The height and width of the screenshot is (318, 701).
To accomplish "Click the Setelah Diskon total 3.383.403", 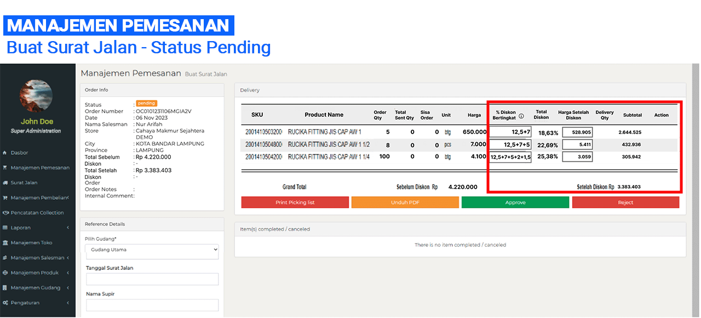I will coord(629,187).
